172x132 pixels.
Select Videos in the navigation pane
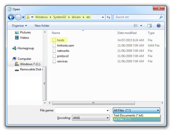tap(24, 38)
